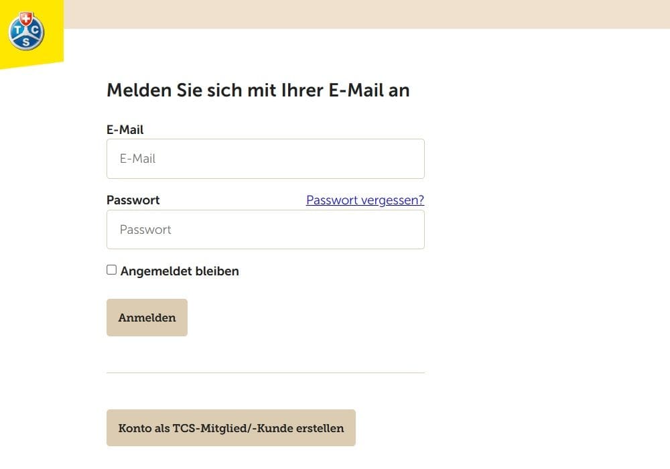Click Konto als TCS-Mitglied/-Kunde erstellen button

tap(230, 428)
